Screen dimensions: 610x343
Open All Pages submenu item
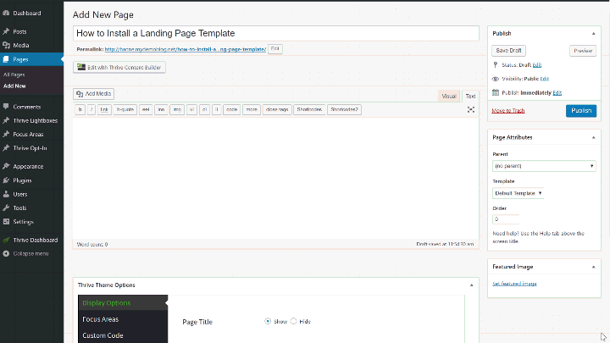[14, 75]
